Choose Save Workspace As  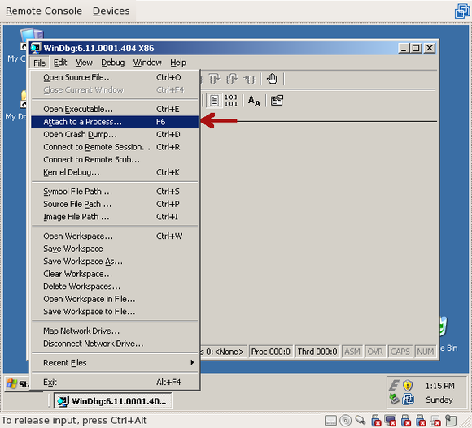coord(115,261)
